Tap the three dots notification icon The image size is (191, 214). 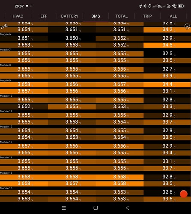coord(32,6)
